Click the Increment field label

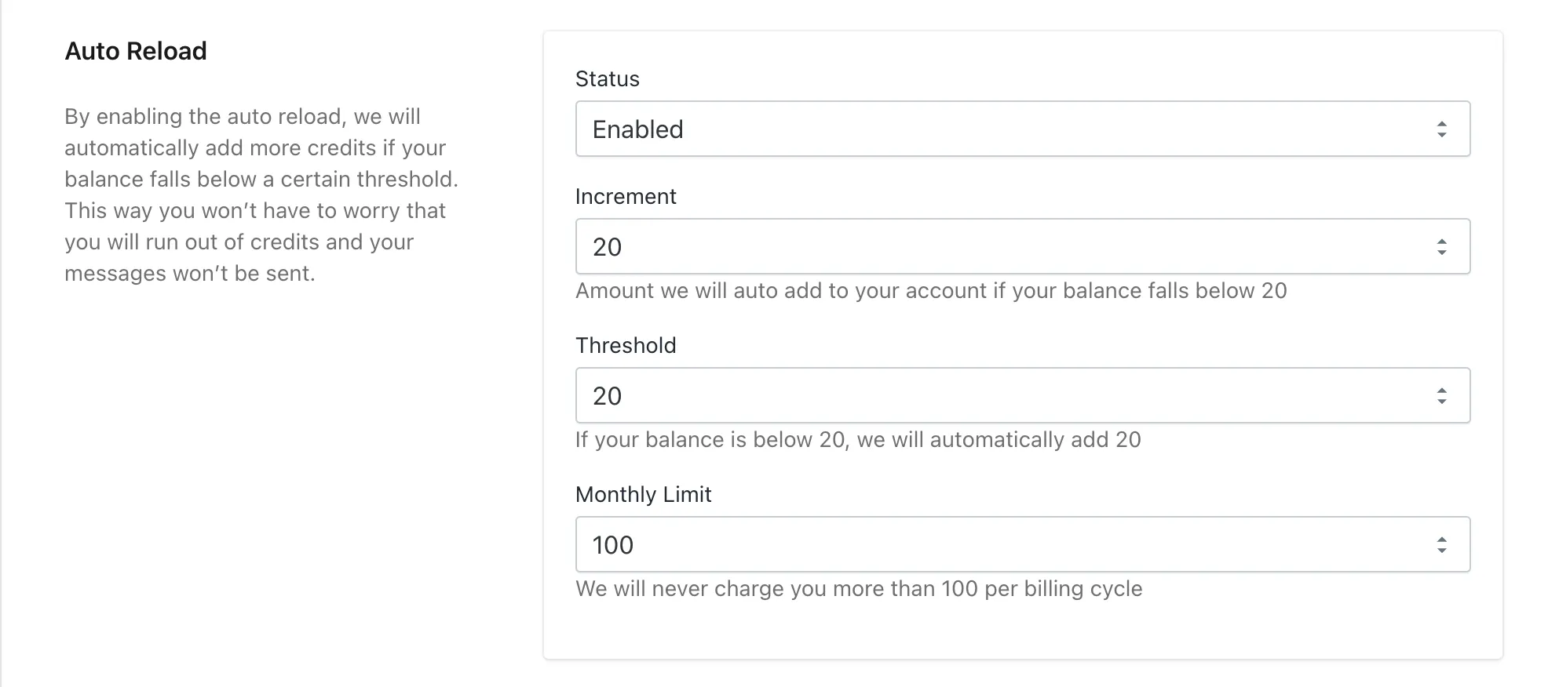pyautogui.click(x=626, y=196)
